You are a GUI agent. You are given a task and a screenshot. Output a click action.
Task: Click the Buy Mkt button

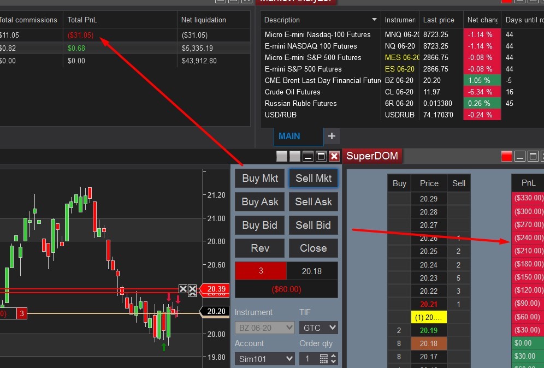pyautogui.click(x=260, y=179)
